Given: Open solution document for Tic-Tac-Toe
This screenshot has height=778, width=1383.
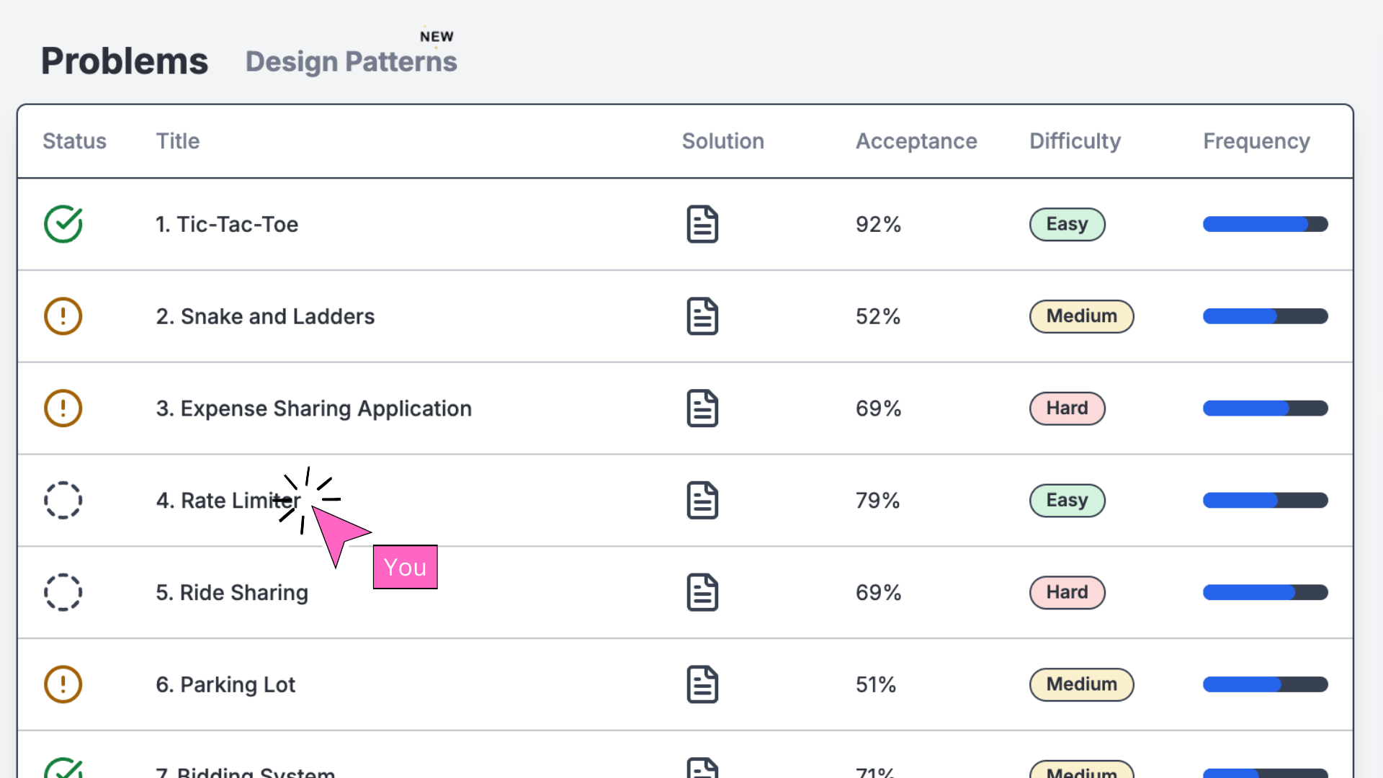Looking at the screenshot, I should click(x=702, y=224).
